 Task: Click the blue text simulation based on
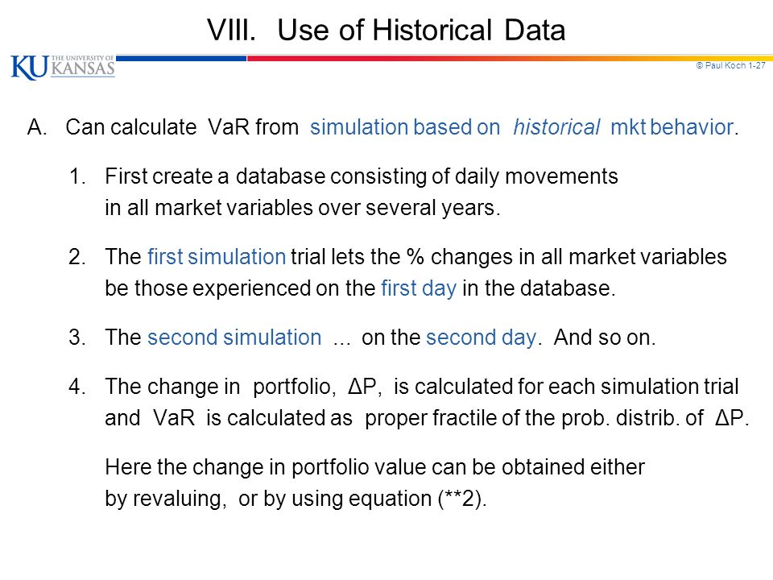click(405, 127)
